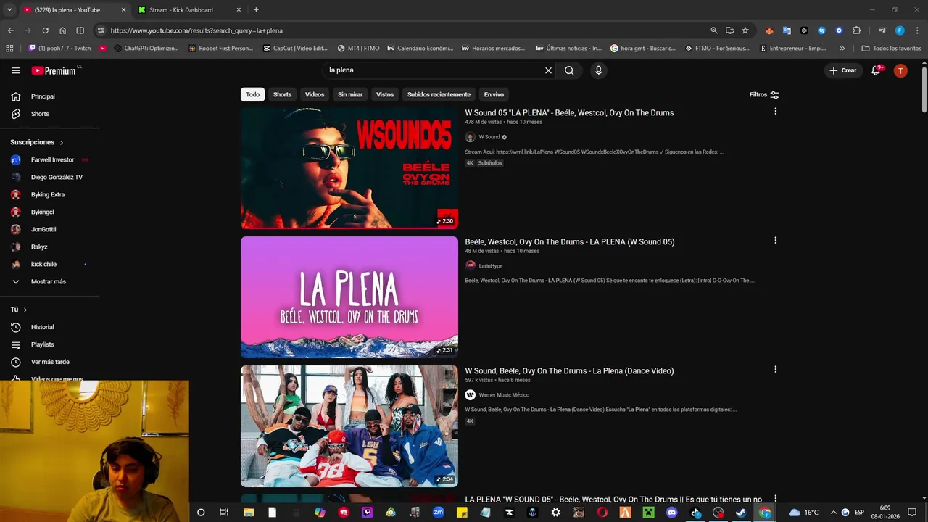928x522 pixels.
Task: Open Warner Music México channel link
Action: [504, 395]
